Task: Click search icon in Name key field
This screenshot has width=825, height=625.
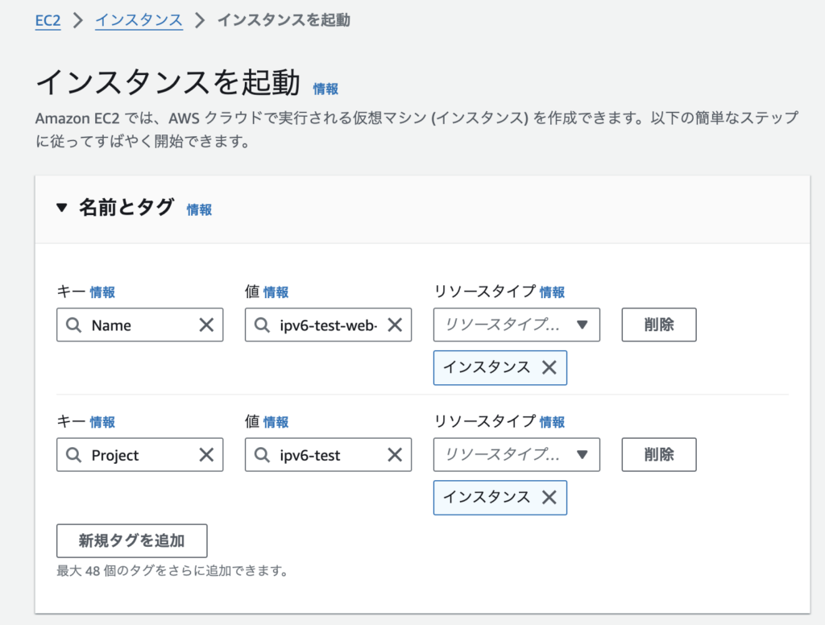Action: pos(73,325)
